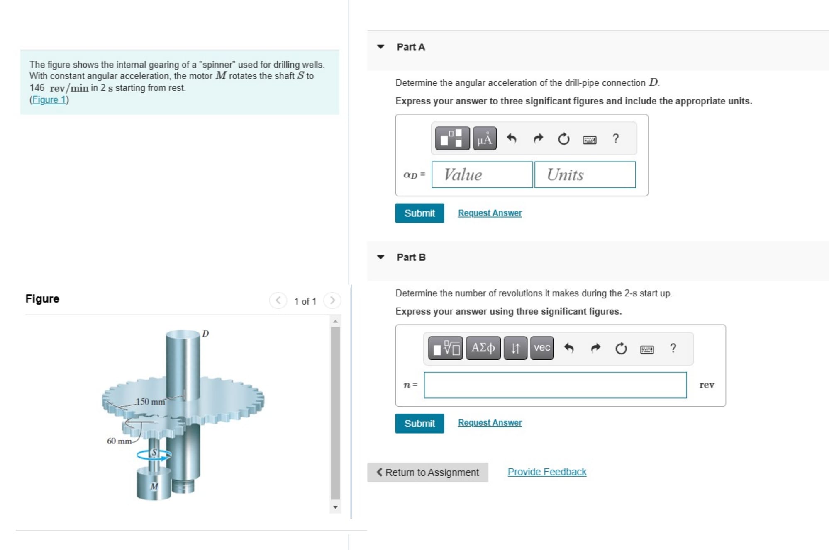Click the Units input field

pyautogui.click(x=585, y=175)
